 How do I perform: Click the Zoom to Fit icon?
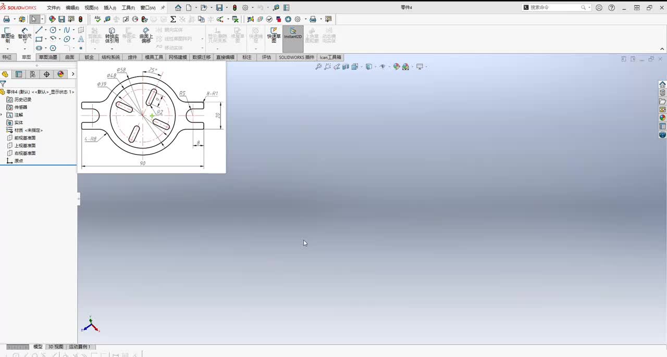[318, 67]
